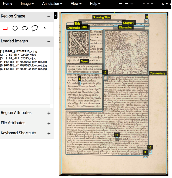
Task: Expand the Keyboard Shortcuts panel
Action: [49, 133]
